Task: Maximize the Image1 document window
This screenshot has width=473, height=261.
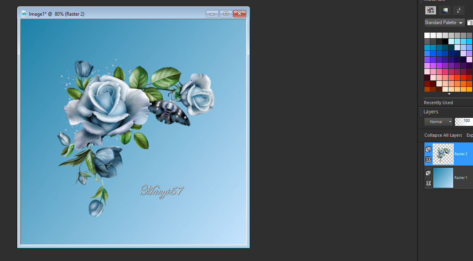Action: [226, 14]
